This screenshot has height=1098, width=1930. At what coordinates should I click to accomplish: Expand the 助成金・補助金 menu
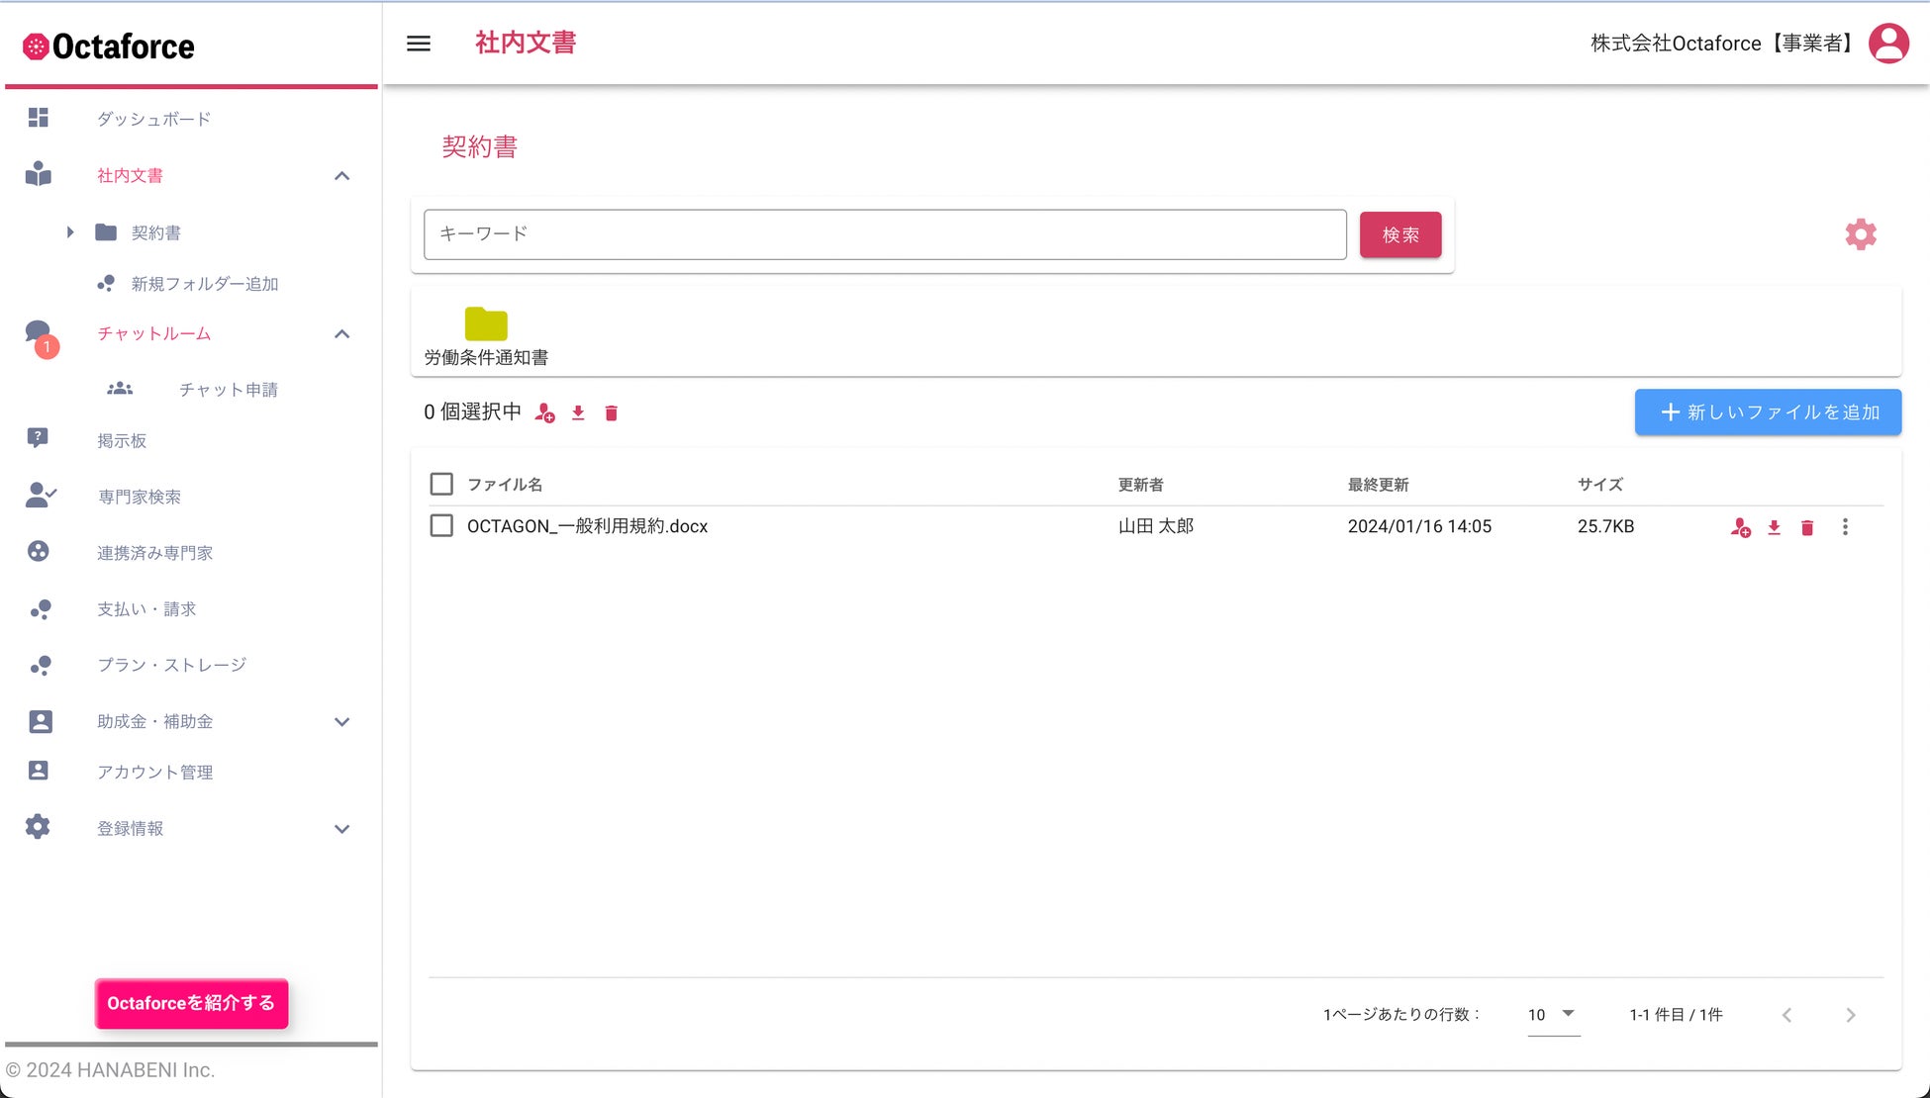(341, 722)
